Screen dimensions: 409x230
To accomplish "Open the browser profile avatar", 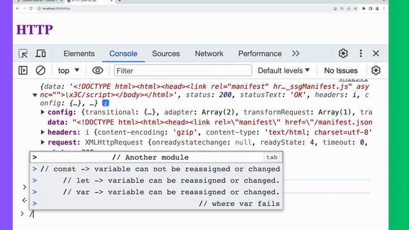I will (377, 8).
